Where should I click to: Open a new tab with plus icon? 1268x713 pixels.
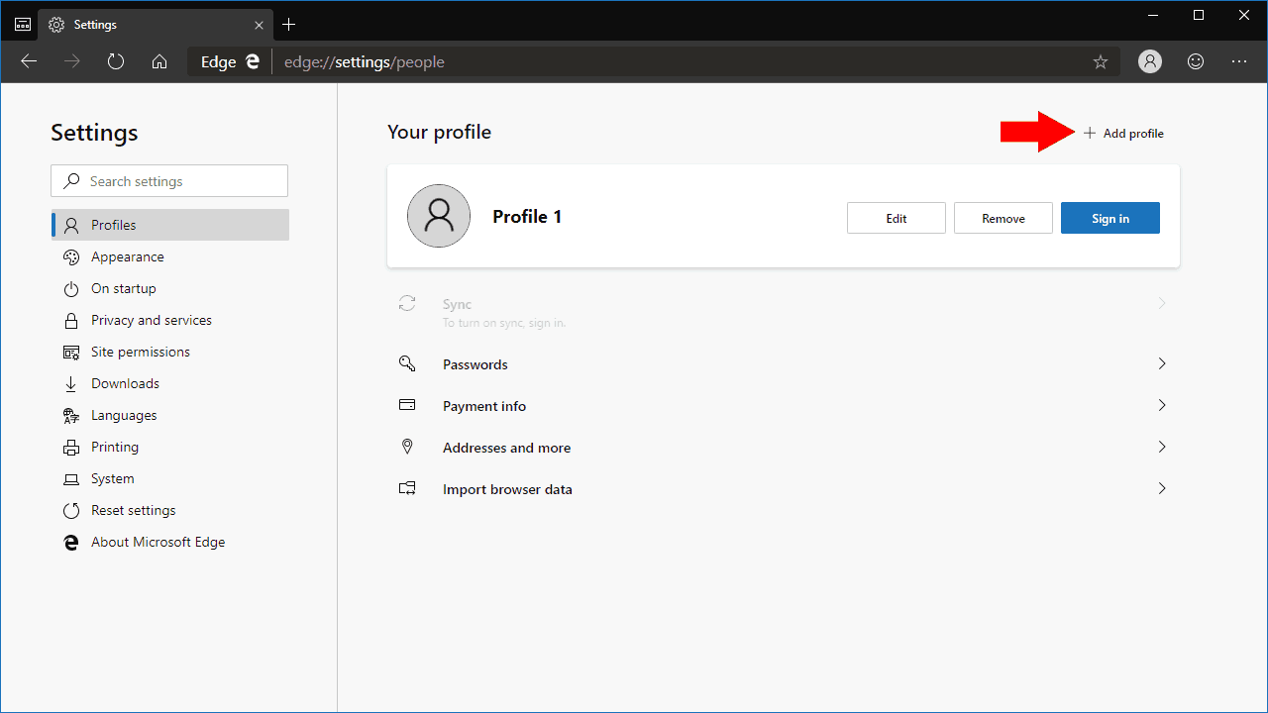click(x=288, y=24)
